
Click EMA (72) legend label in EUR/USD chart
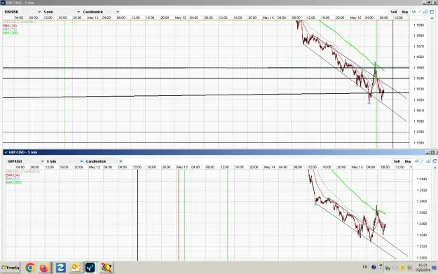[x=10, y=29]
